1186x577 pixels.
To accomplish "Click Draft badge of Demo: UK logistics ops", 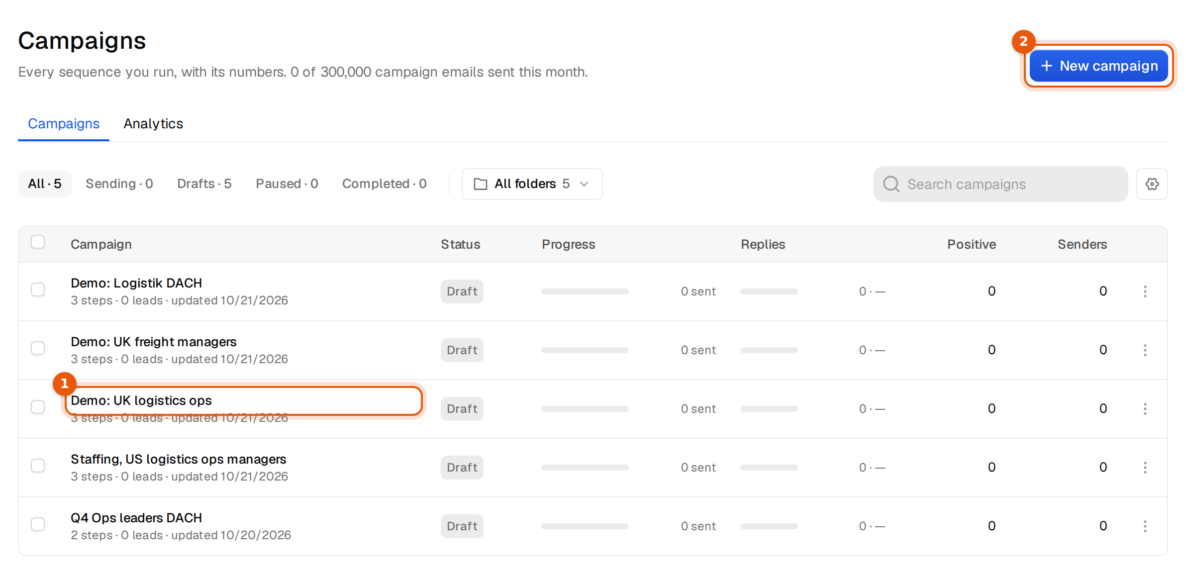I will [462, 409].
